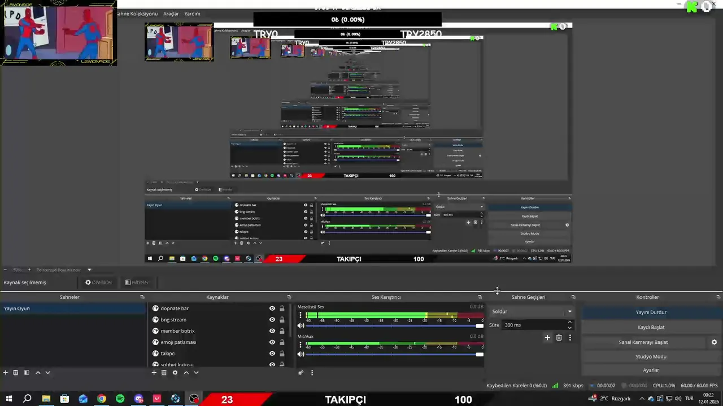
Task: Add a new scene with plus icon
Action: 6,373
